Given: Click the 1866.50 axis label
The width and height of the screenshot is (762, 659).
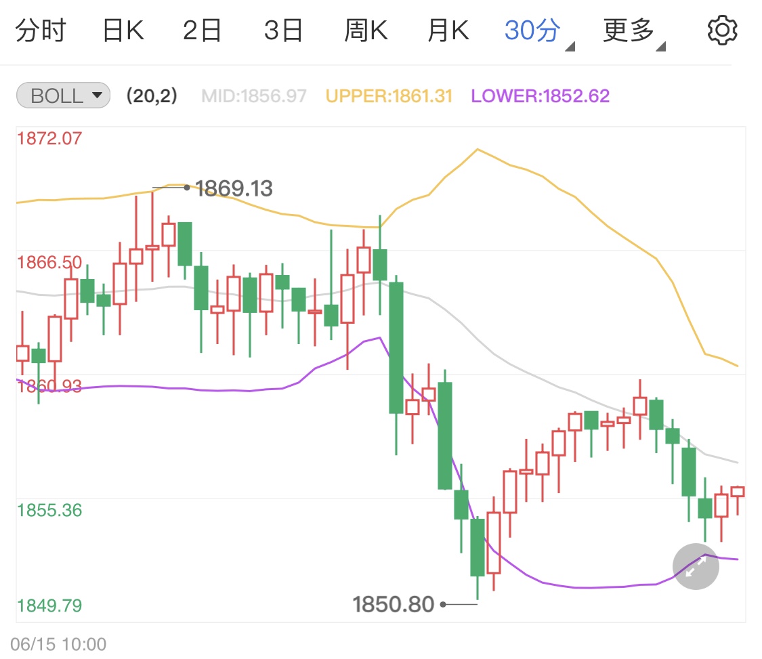Looking at the screenshot, I should tap(49, 262).
